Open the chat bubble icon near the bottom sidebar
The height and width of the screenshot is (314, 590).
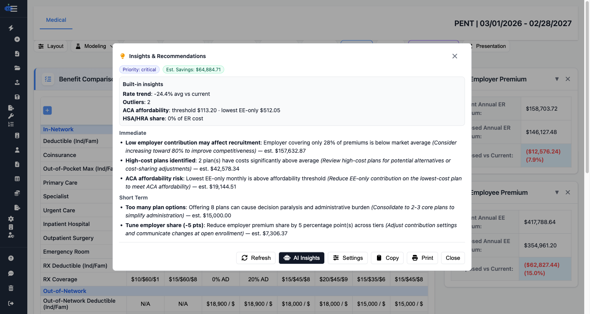coord(11,273)
